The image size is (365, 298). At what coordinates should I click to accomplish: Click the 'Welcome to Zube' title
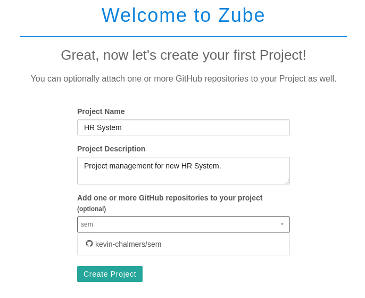(x=183, y=15)
